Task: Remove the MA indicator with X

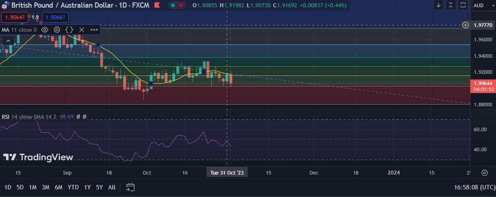Action: pos(82,30)
